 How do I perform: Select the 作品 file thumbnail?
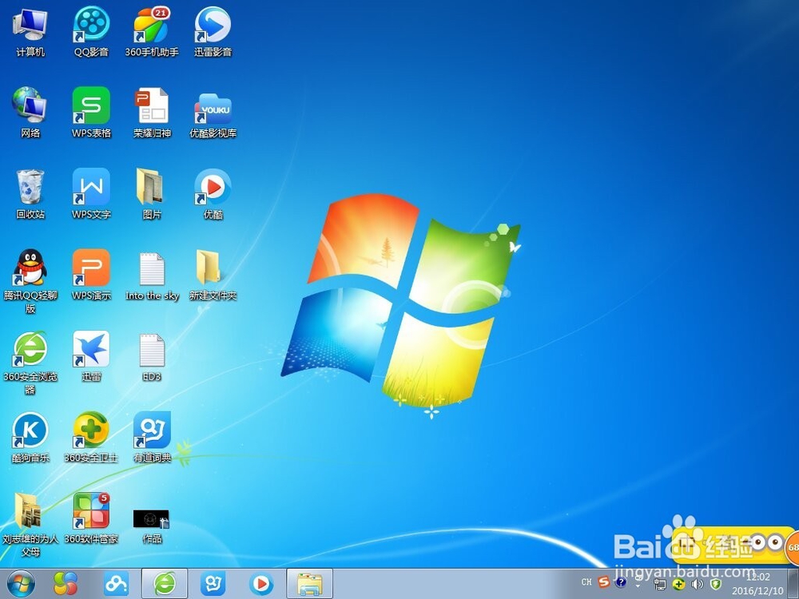[x=152, y=526]
